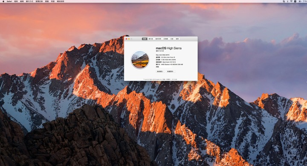Open the 檔案 (File) menu
Screen dimensions: 307x166
coord(16,1)
